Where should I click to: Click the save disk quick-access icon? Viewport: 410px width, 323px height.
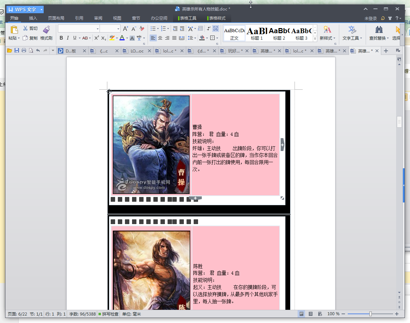17,51
